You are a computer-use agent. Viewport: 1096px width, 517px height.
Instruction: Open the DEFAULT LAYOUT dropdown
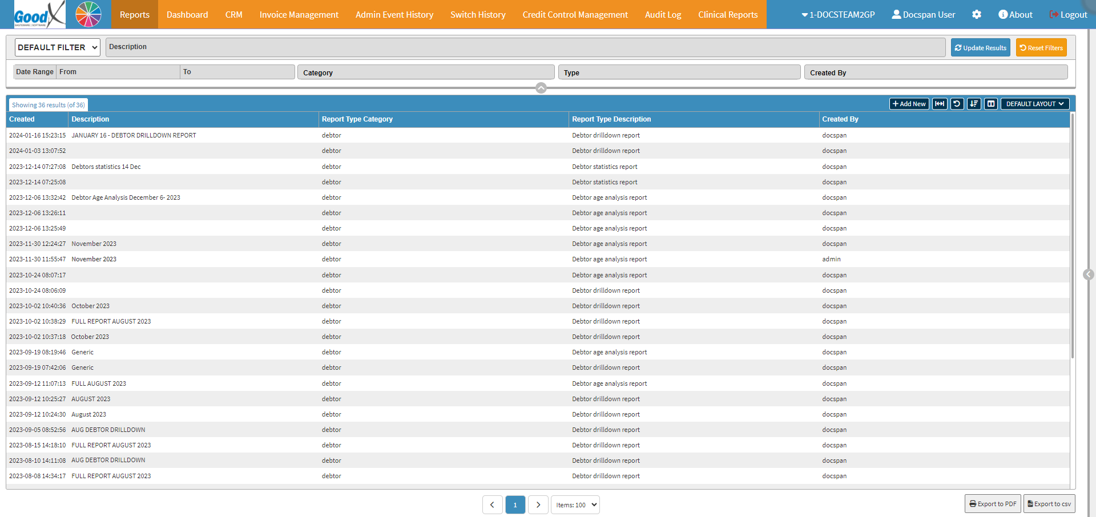1034,104
